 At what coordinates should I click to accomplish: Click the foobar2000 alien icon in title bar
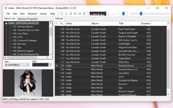[x=6, y=8]
